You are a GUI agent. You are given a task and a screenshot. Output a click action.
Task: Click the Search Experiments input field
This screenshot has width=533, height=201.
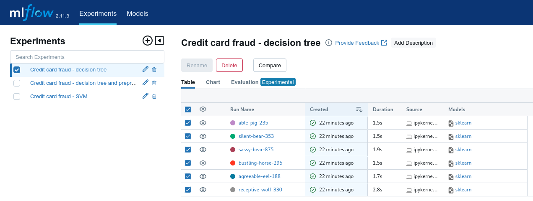tap(87, 57)
